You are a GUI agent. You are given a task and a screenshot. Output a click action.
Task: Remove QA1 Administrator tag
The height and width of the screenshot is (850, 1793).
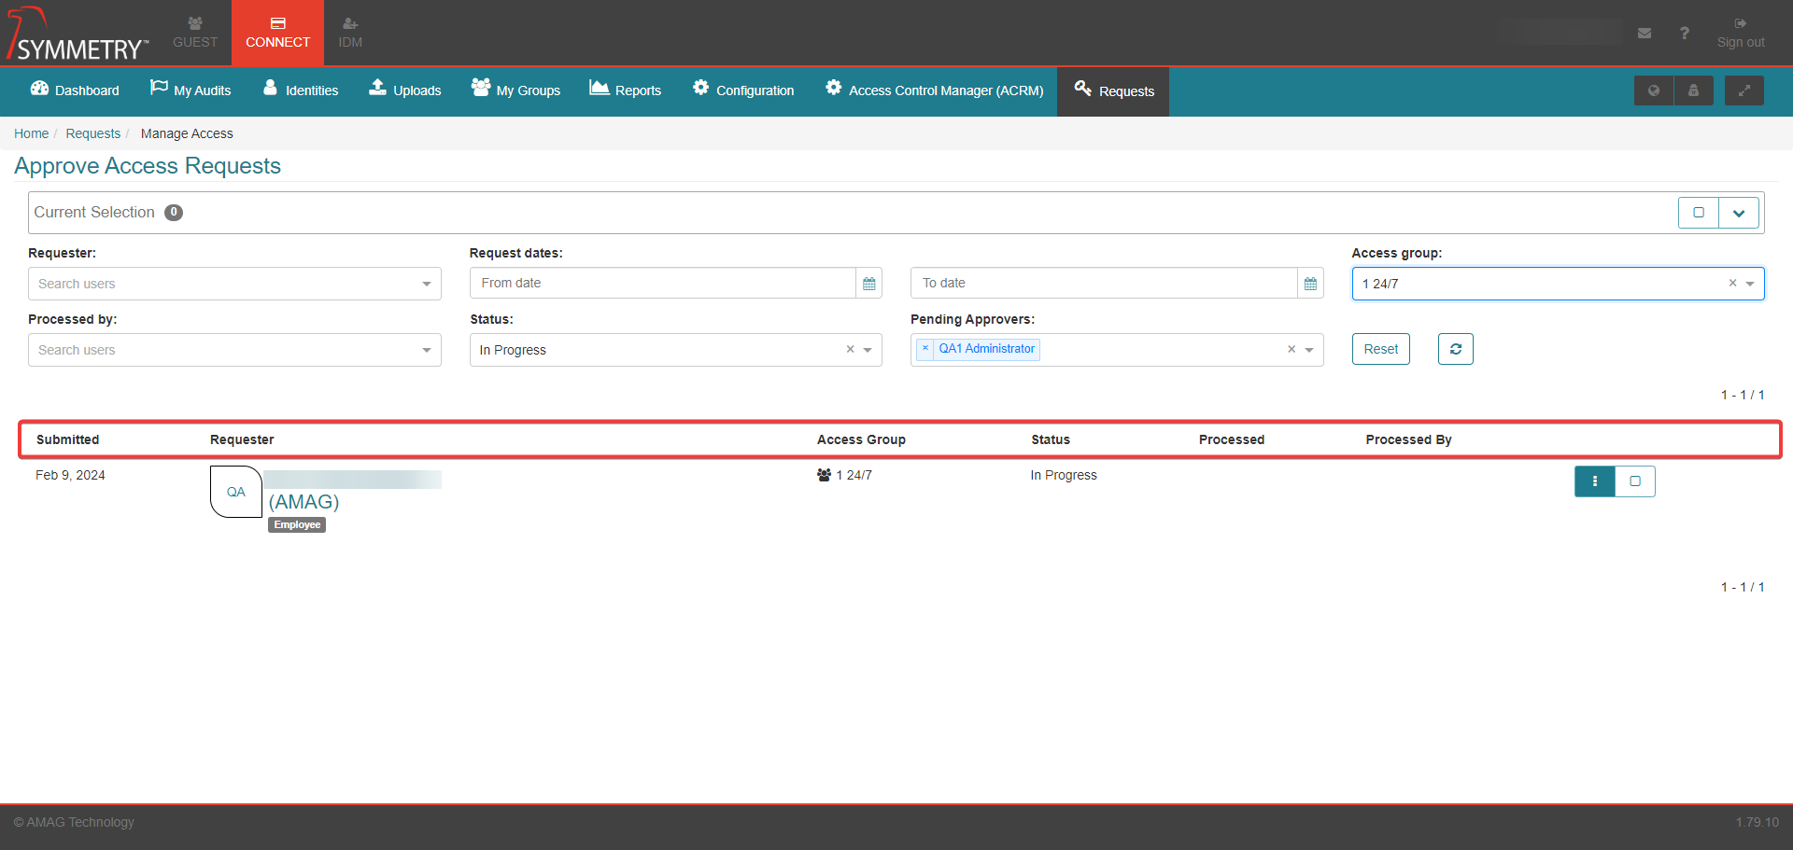pyautogui.click(x=925, y=348)
